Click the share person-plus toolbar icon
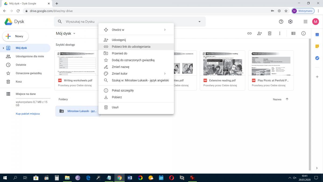Image resolution: width=323 pixels, height=182 pixels. click(x=259, y=33)
